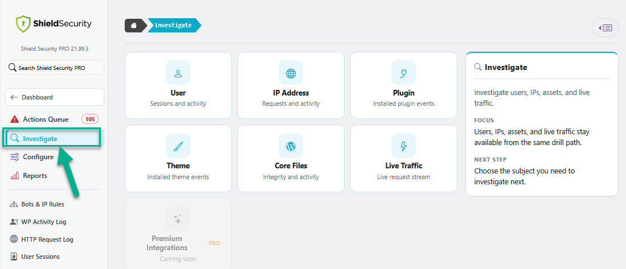The height and width of the screenshot is (269, 626).
Task: Open Configure menu item
Action: (38, 157)
